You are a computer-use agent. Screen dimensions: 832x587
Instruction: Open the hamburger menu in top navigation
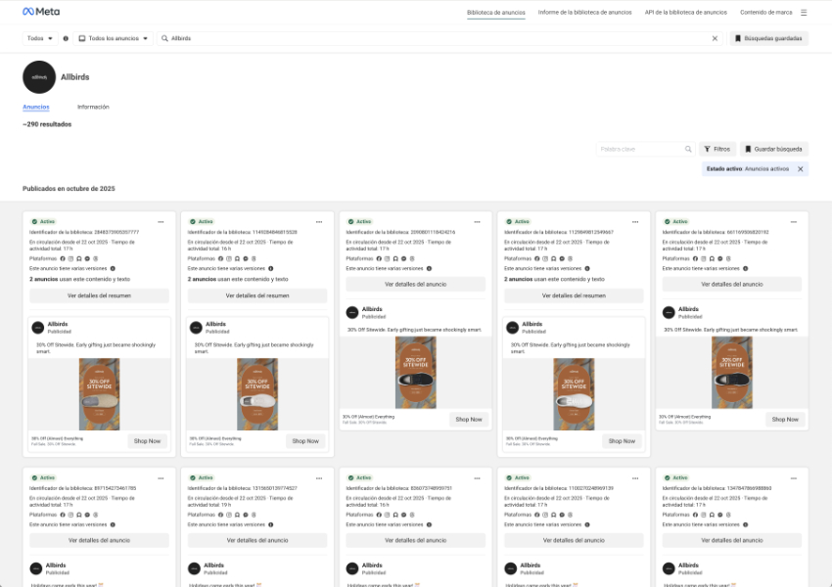pos(804,13)
